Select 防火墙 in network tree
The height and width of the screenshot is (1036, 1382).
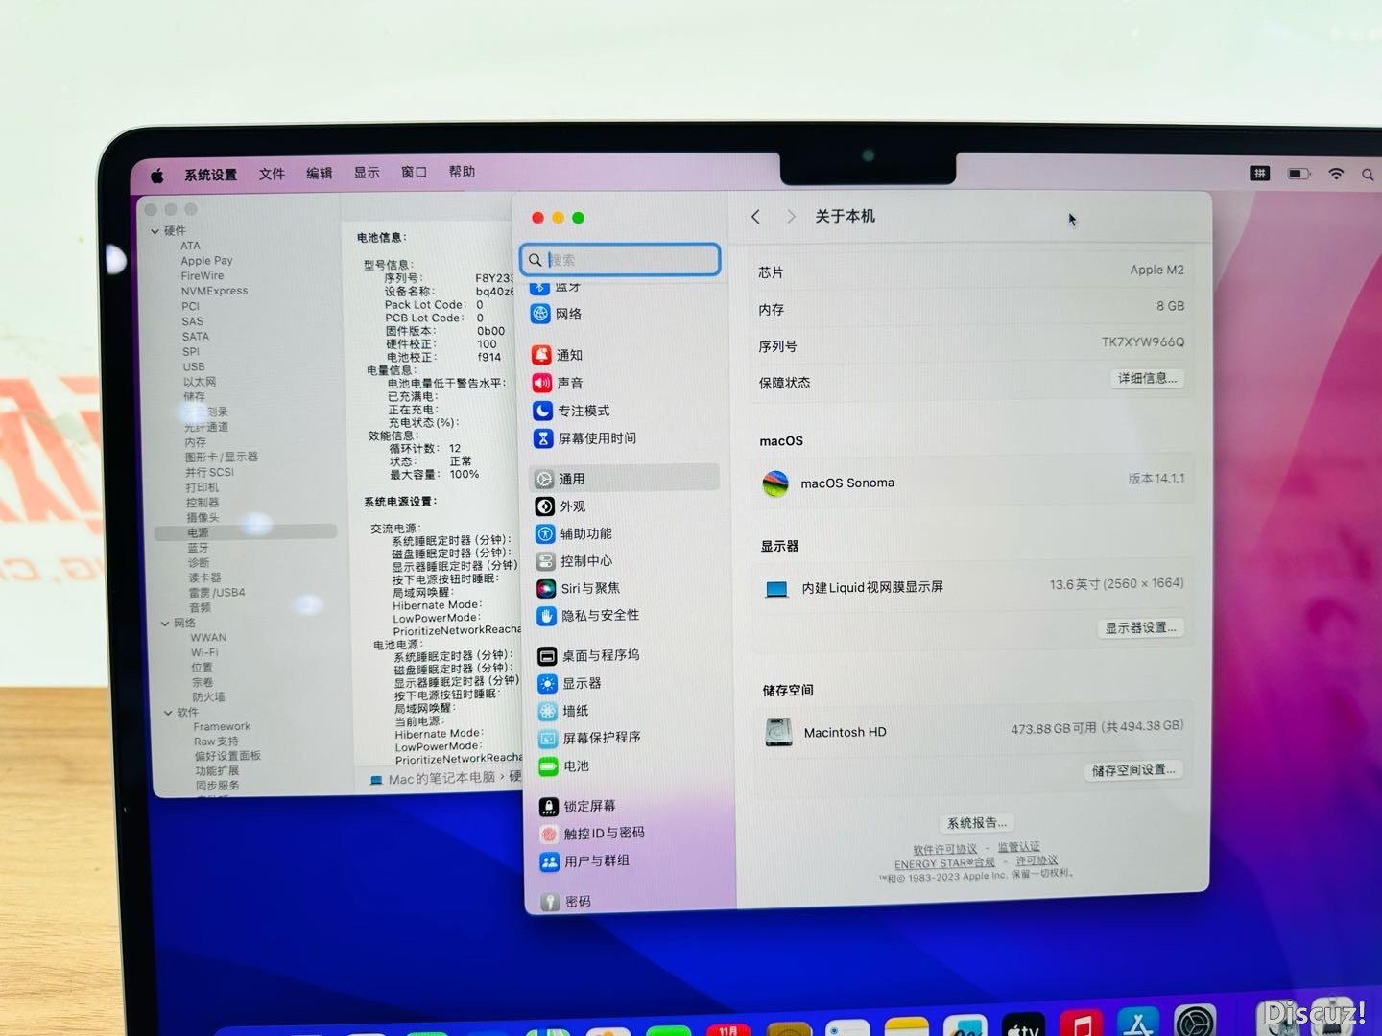point(208,697)
